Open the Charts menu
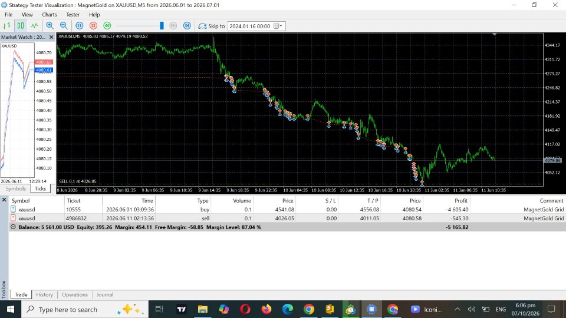 50,15
